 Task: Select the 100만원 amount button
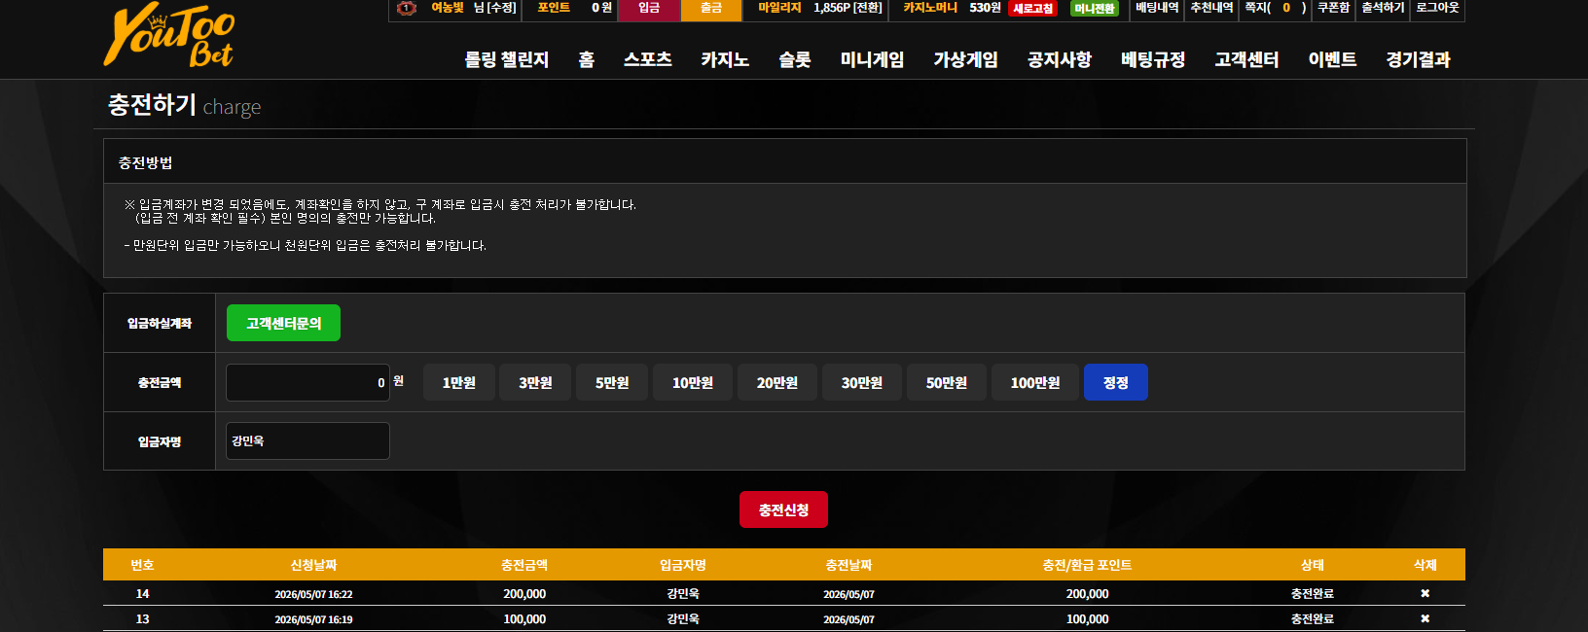1035,382
